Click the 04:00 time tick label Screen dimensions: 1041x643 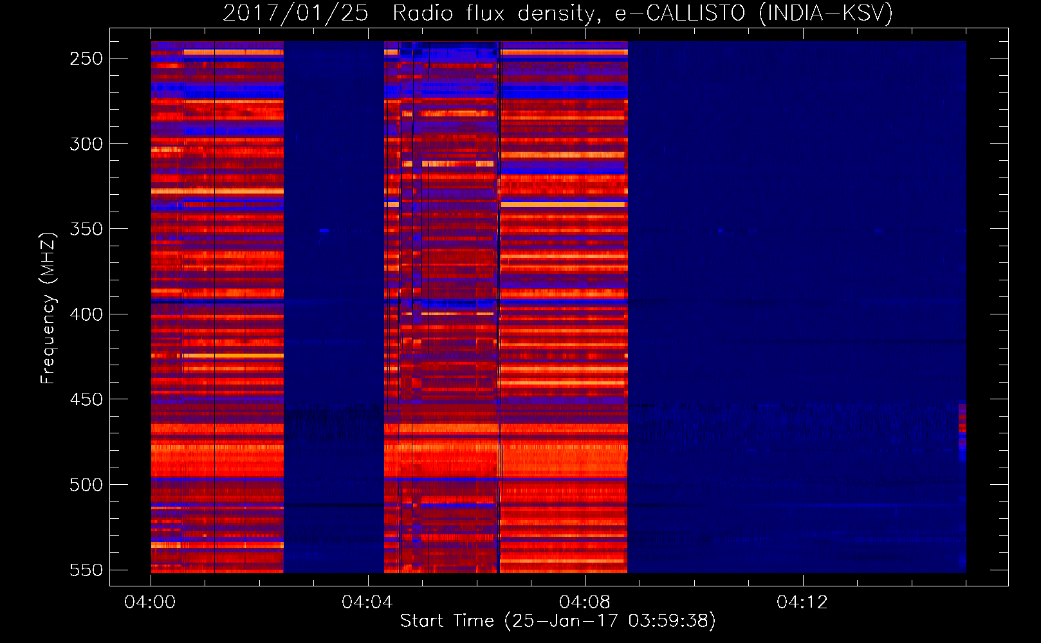click(150, 602)
